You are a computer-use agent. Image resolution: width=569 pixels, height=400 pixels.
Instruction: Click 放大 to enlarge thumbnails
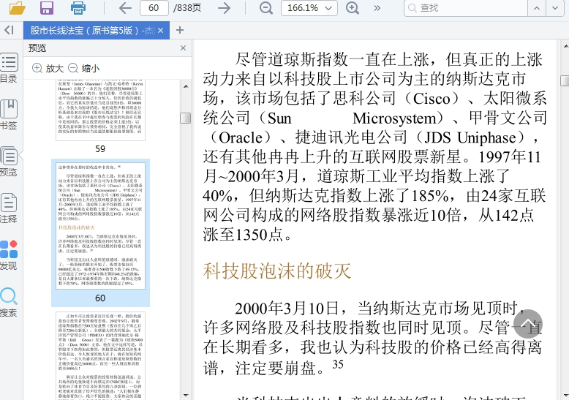[x=48, y=68]
